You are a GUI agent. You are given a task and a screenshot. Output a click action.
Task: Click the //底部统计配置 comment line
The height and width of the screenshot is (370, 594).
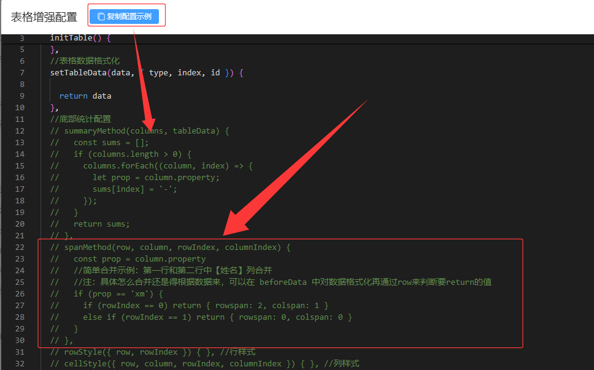coord(80,119)
